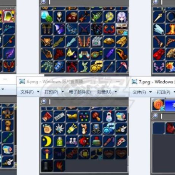Select the purple dagger in upper left window
175x175 pixels.
pyautogui.click(x=9, y=54)
